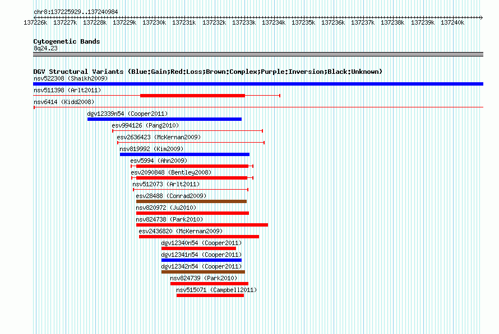
Task: Click the nsv819992 (Kim2009) label
Action: (x=151, y=149)
